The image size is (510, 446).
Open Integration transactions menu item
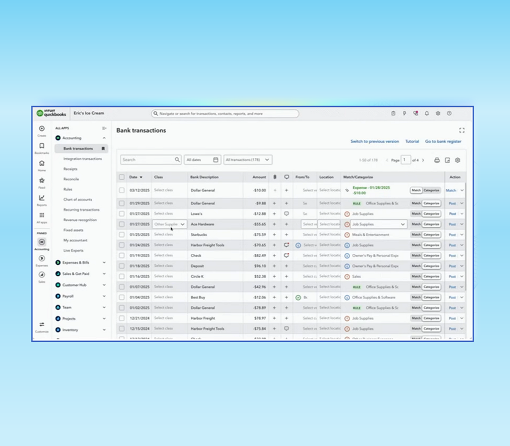tap(83, 159)
